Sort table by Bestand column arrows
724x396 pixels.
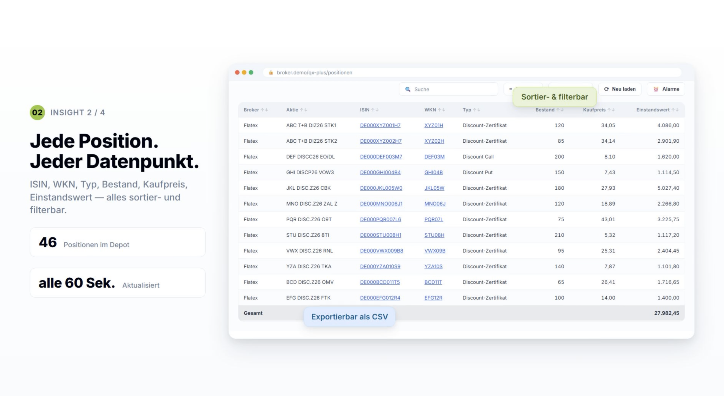pyautogui.click(x=560, y=110)
